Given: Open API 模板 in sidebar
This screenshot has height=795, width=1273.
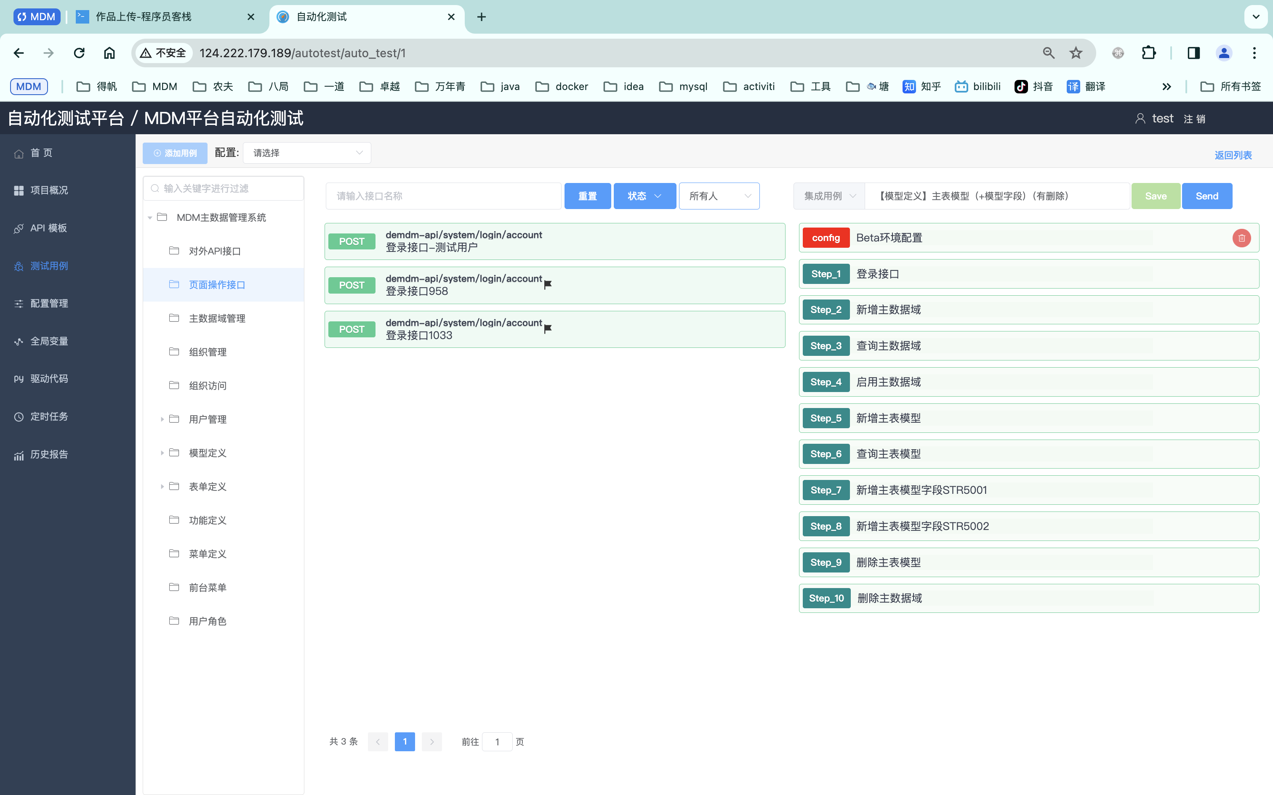Looking at the screenshot, I should pyautogui.click(x=67, y=228).
